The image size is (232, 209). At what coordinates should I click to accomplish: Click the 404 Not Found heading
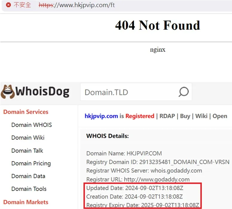158,25
